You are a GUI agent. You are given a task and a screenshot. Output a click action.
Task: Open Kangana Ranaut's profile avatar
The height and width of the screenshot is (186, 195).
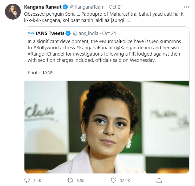[x=12, y=11]
